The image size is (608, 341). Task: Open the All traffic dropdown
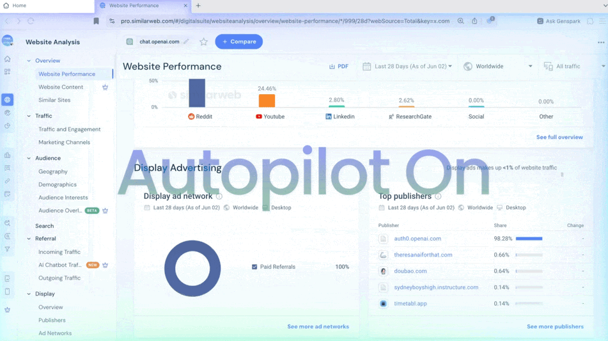pyautogui.click(x=574, y=67)
